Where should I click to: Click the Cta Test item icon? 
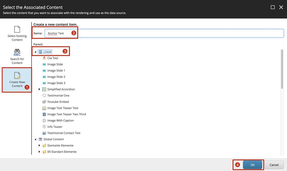pos(44,58)
